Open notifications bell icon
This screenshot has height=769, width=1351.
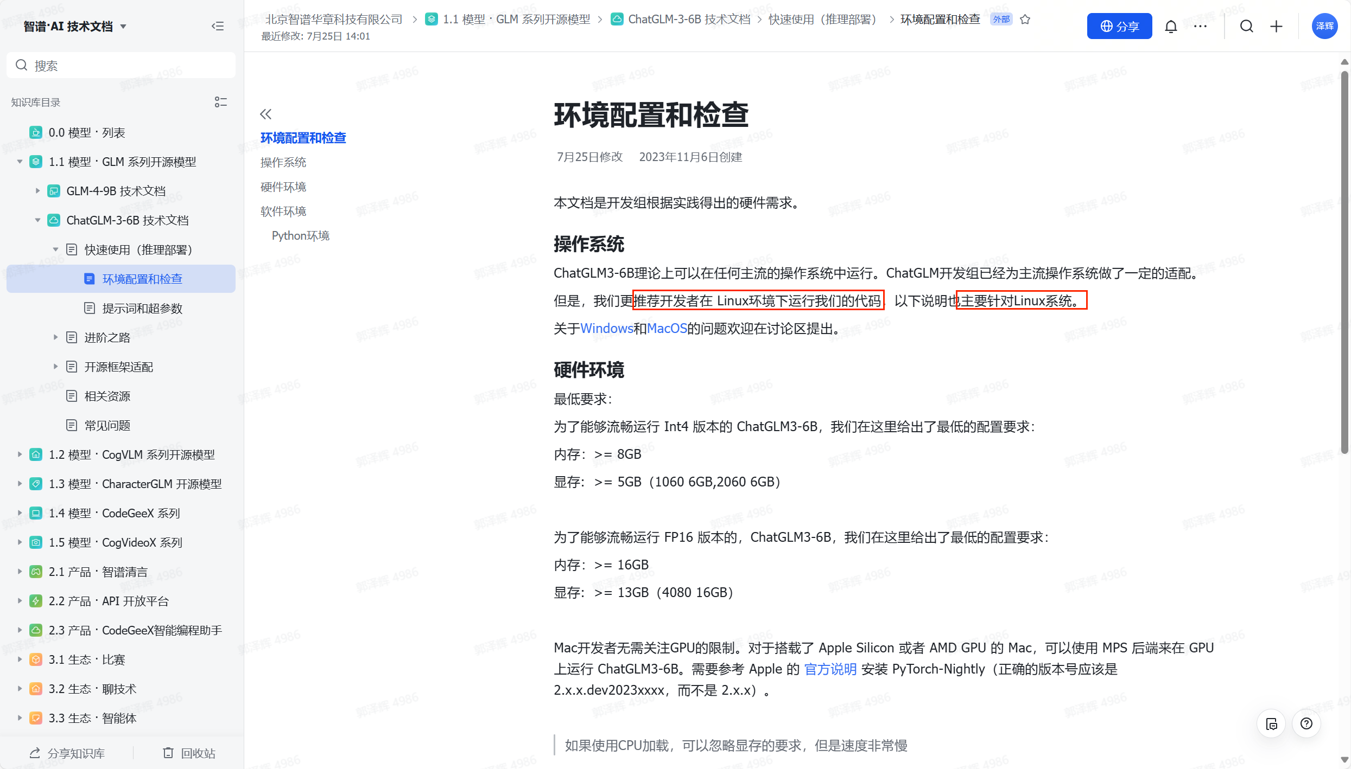coord(1171,26)
